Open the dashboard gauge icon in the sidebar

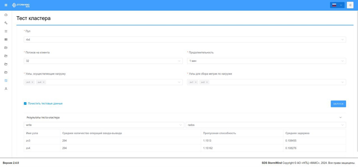point(6,15)
